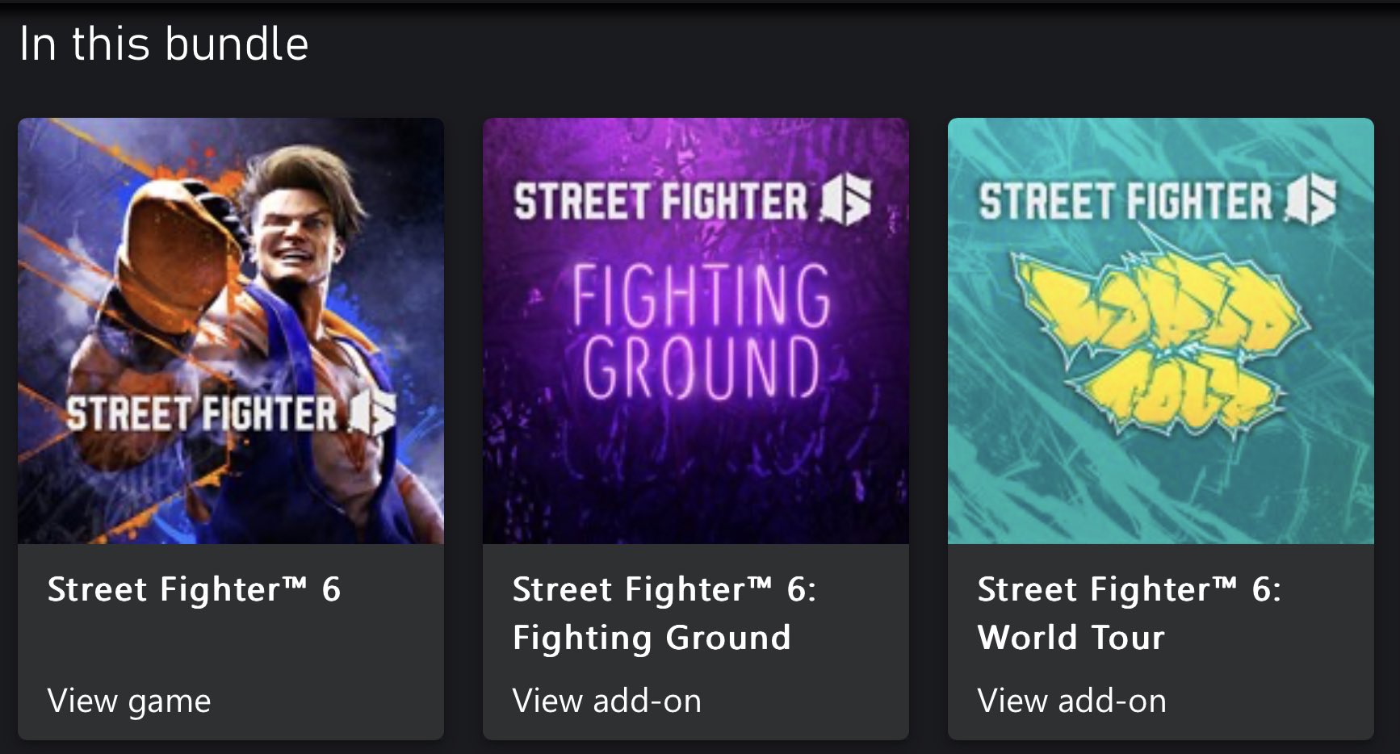1400x754 pixels.
Task: Open the Street Fighter 6 game cover thumbnail
Action: click(x=231, y=330)
